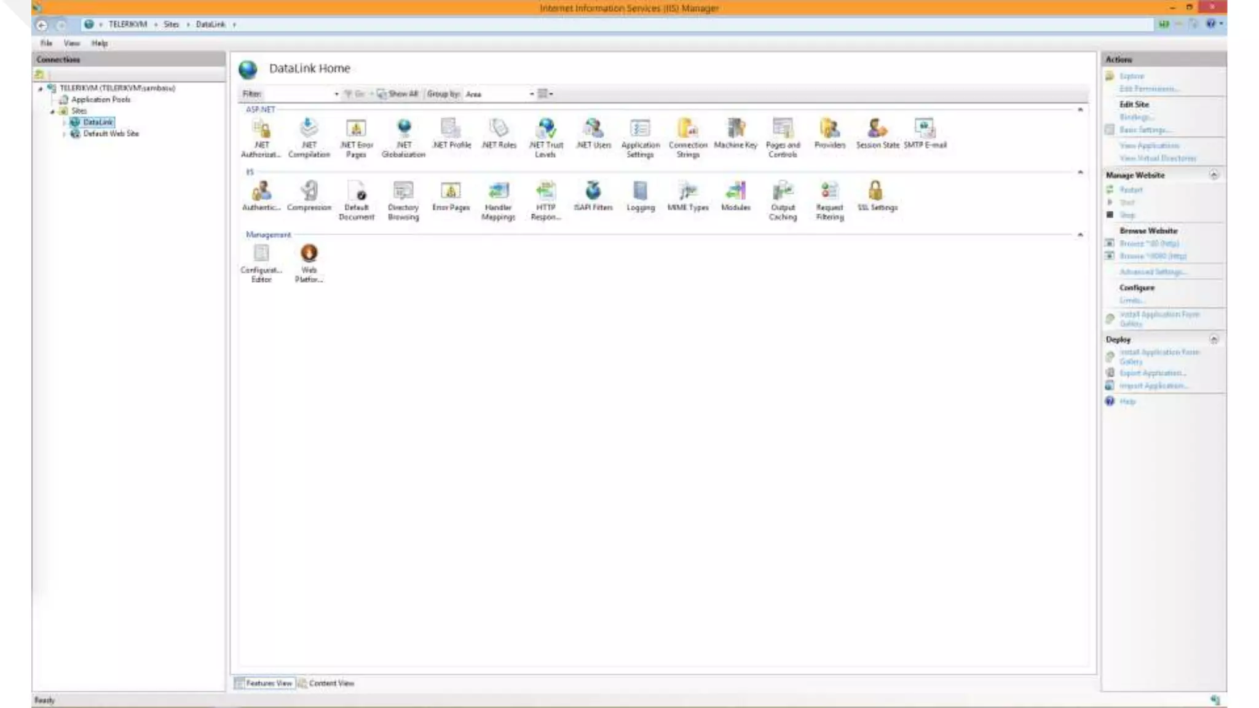Collapse the TELERIKVM server node
Viewport: 1259px width, 708px height.
pyautogui.click(x=41, y=88)
